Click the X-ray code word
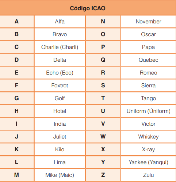 pos(149,149)
